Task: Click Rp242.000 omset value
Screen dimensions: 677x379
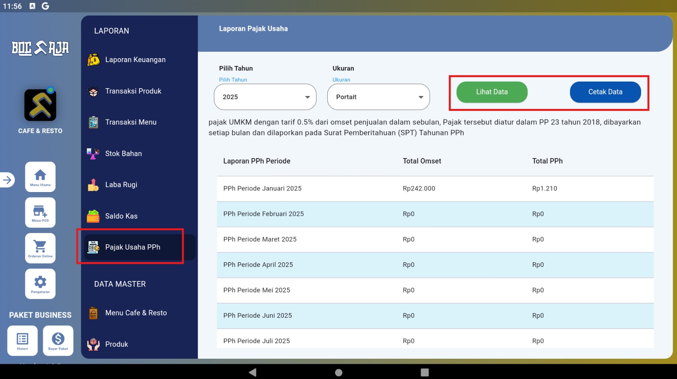Action: pyautogui.click(x=419, y=189)
